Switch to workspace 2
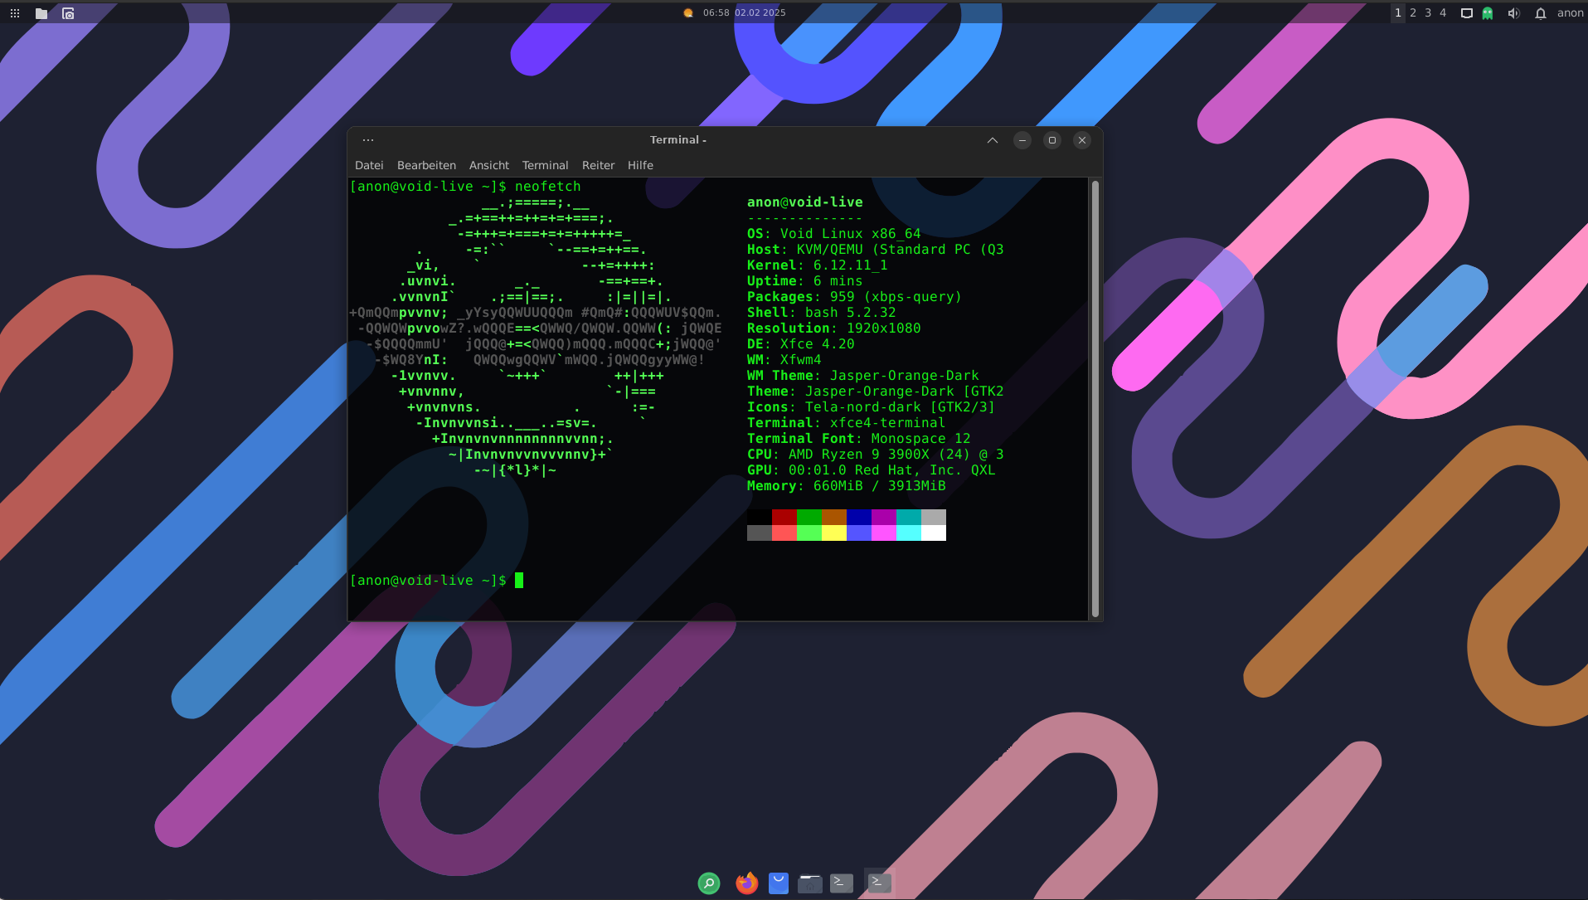The height and width of the screenshot is (900, 1588). (x=1413, y=13)
